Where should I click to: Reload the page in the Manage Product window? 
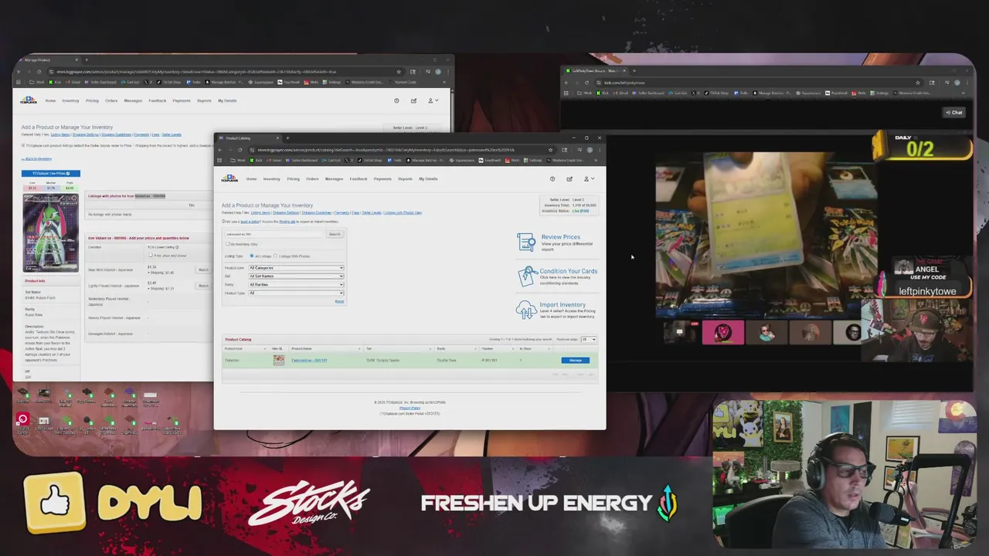pos(40,72)
